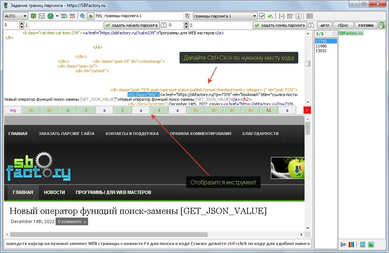The height and width of the screenshot is (253, 389).
Task: Click the AU TO icon
Action: (x=187, y=16)
